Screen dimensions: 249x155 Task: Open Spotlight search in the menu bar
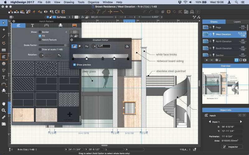tap(237, 2)
